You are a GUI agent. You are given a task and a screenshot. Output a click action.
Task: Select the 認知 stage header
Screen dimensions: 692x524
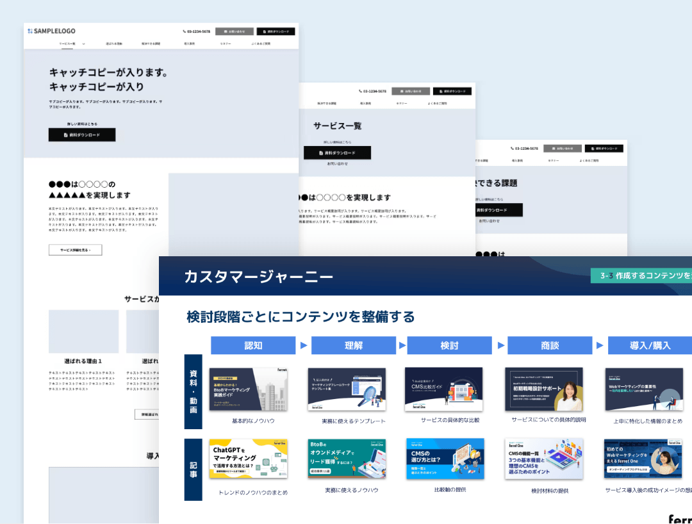pos(253,345)
